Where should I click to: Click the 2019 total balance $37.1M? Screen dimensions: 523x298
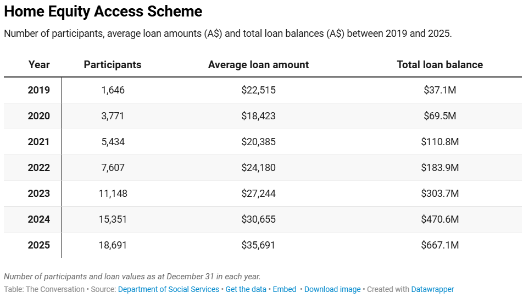point(439,90)
